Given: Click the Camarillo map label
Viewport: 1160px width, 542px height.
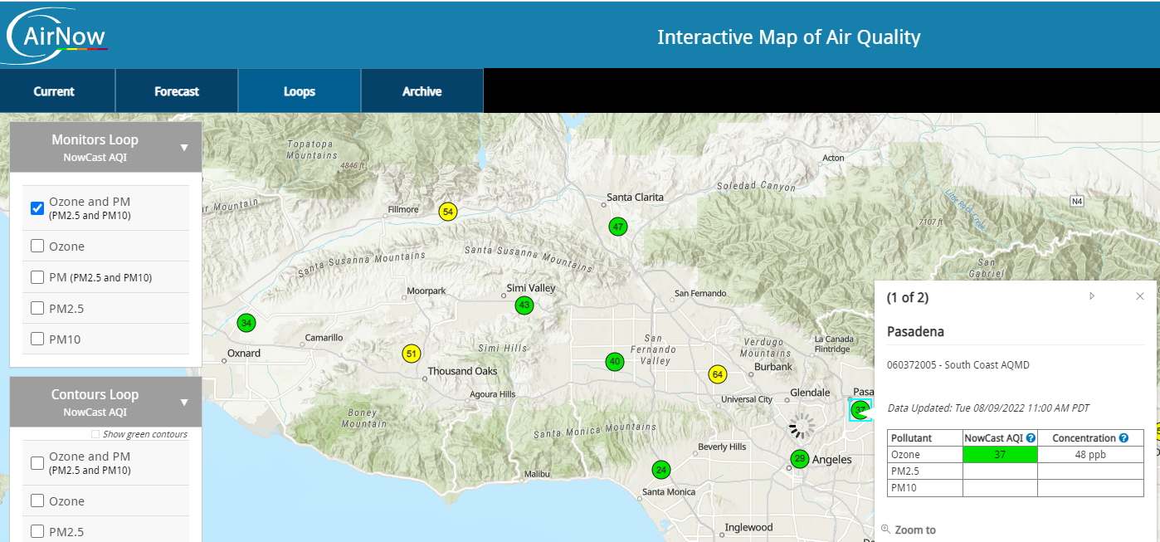Looking at the screenshot, I should [x=324, y=338].
